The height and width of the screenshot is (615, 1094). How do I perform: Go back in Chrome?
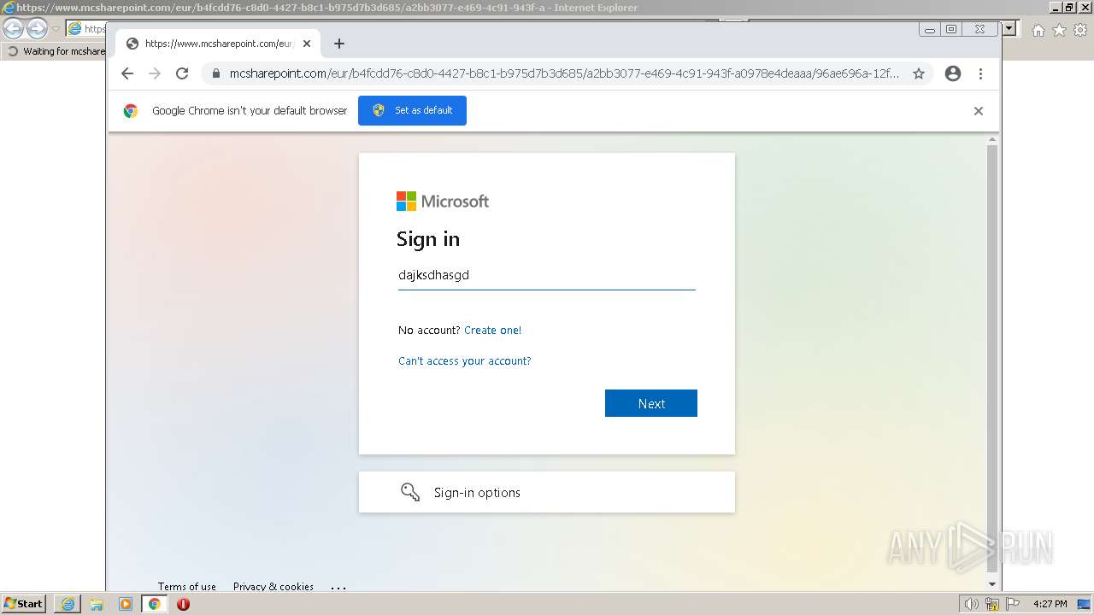[x=127, y=73]
